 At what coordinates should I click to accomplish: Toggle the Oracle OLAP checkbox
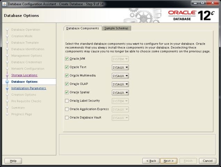(67, 84)
